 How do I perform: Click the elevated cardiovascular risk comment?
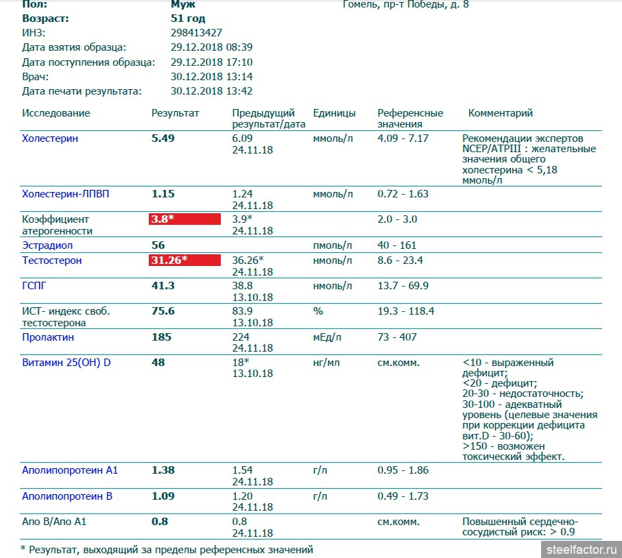(x=520, y=526)
